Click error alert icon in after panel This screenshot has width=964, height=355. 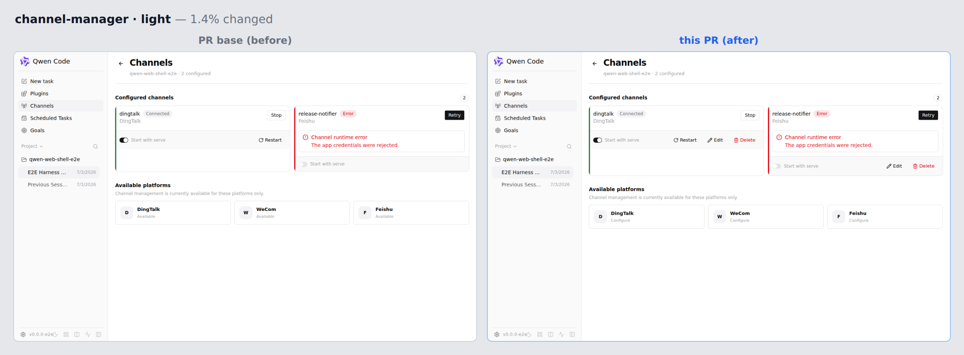coord(779,137)
